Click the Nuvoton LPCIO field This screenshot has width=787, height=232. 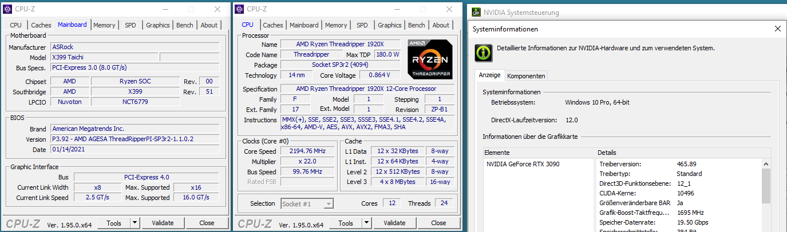pos(69,102)
